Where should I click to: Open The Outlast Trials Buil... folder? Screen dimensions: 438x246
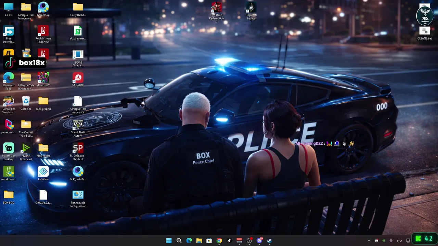click(x=26, y=128)
